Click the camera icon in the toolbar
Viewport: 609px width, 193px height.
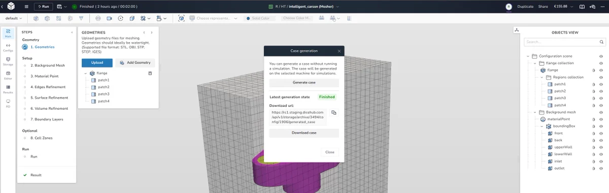(x=109, y=18)
